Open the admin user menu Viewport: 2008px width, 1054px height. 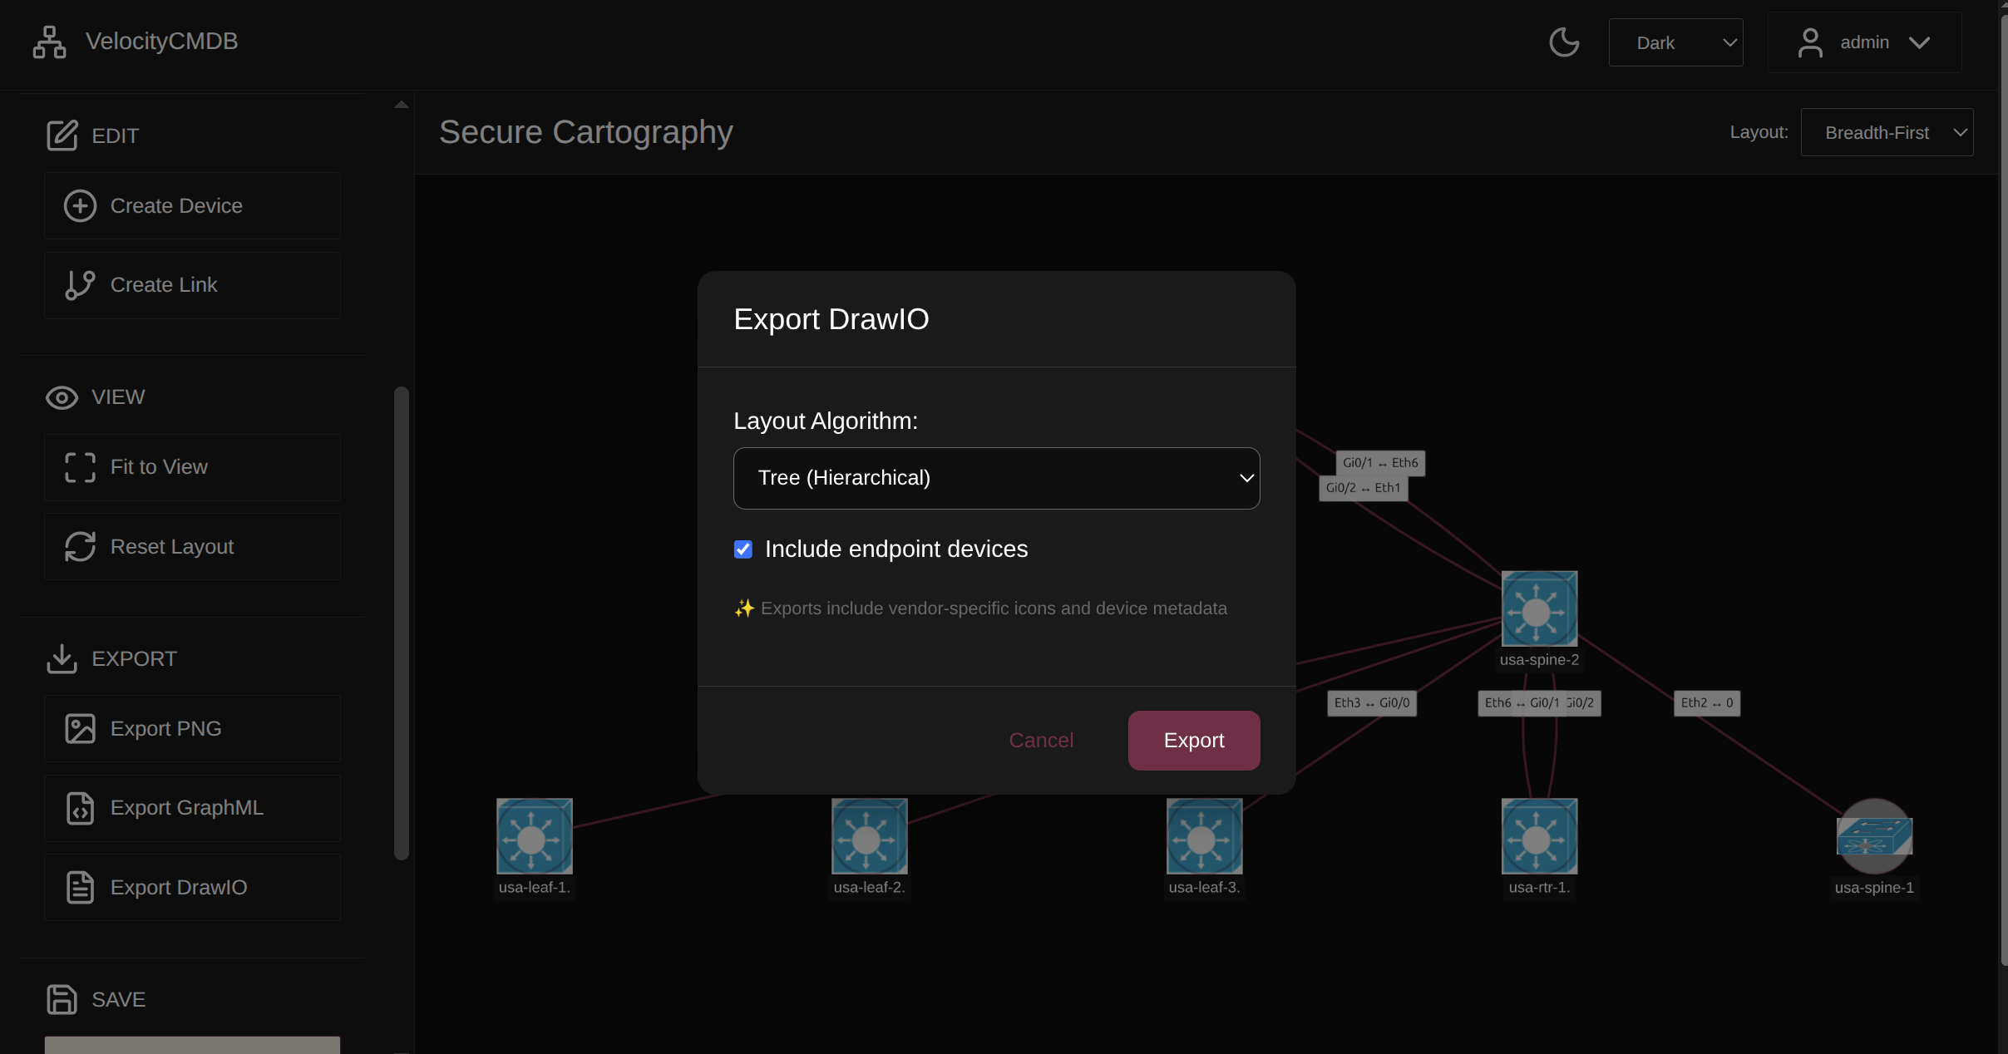tap(1864, 42)
